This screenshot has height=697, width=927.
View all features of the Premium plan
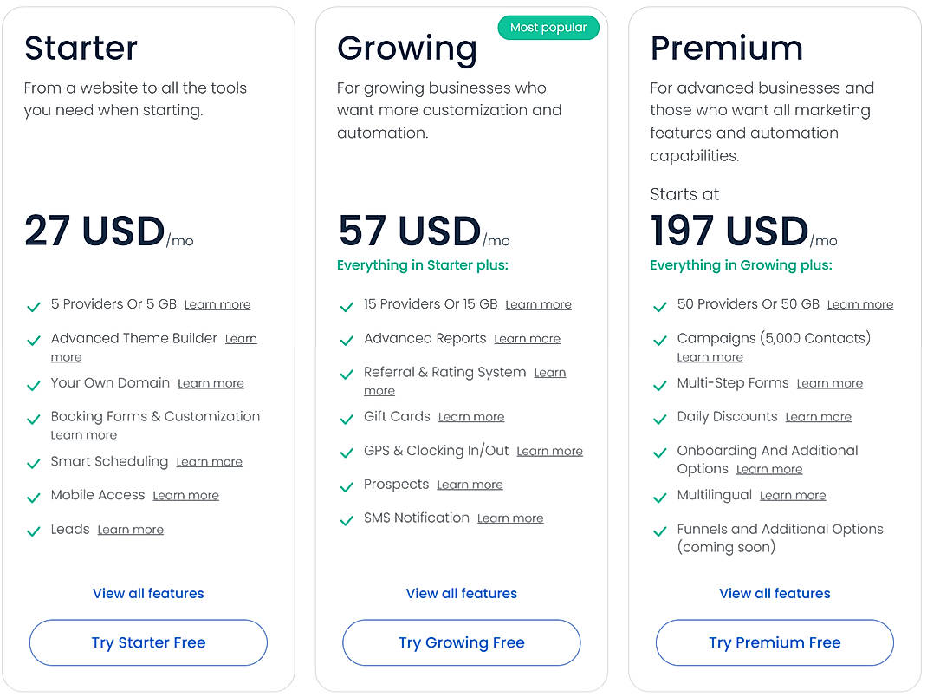(775, 593)
